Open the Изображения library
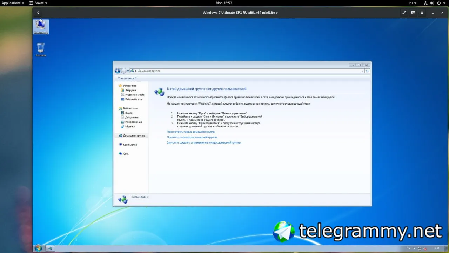The image size is (449, 253). point(134,122)
